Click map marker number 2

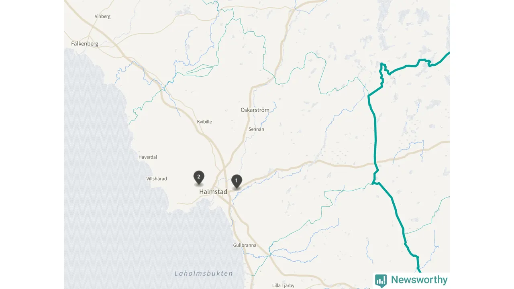point(199,177)
